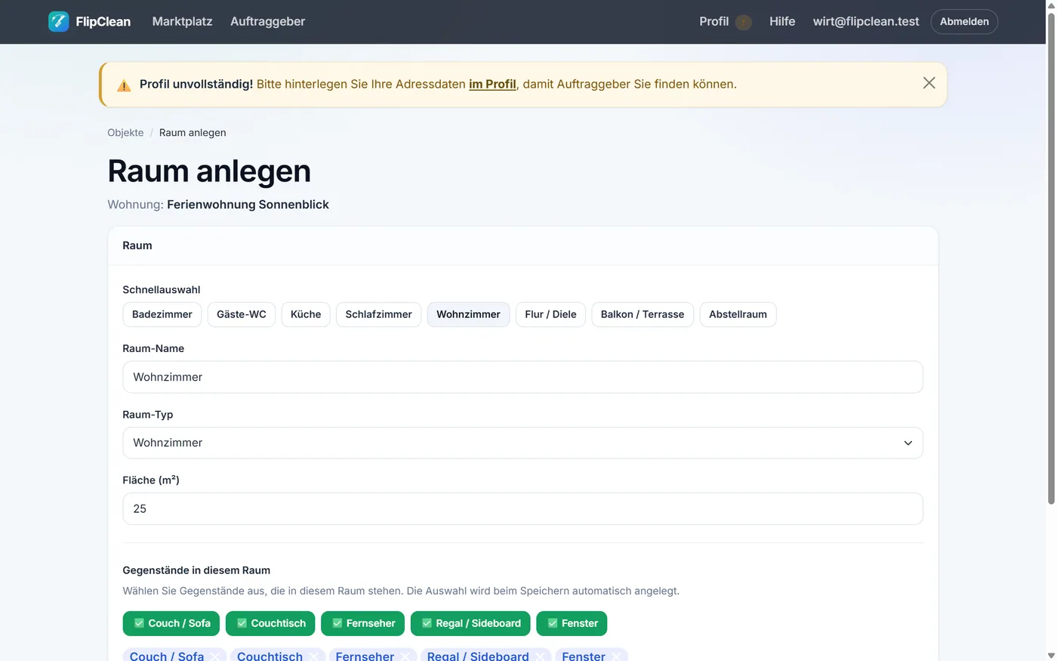Viewport: 1057px width, 661px height.
Task: Pick the Küche quick option
Action: [306, 314]
